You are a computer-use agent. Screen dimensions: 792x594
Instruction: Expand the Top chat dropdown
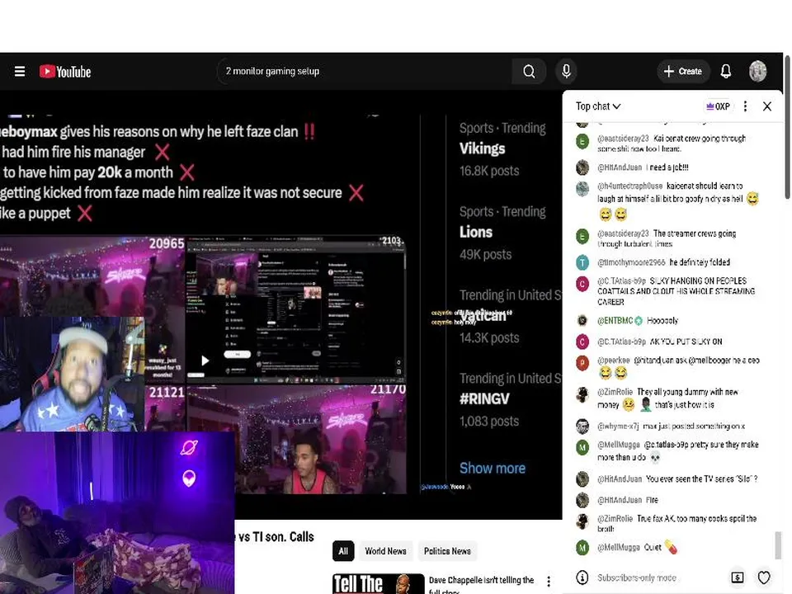pyautogui.click(x=598, y=106)
